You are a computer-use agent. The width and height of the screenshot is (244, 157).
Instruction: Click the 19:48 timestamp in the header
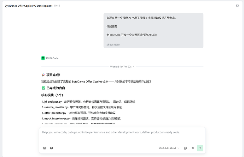tap(57, 6)
